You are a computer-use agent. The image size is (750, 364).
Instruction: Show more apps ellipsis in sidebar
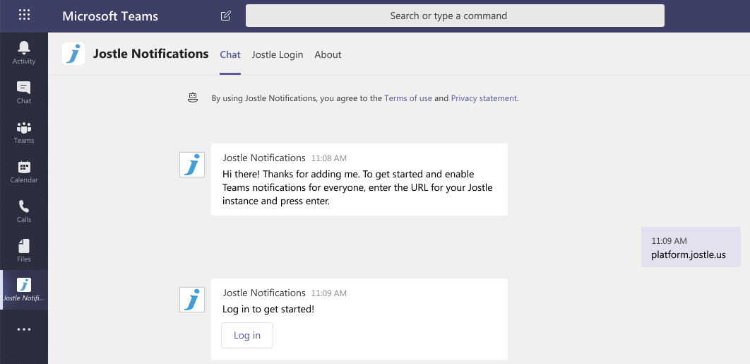(24, 329)
